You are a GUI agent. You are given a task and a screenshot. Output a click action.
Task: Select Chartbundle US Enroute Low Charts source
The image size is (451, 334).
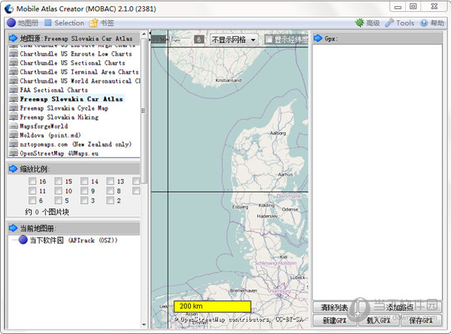(76, 54)
